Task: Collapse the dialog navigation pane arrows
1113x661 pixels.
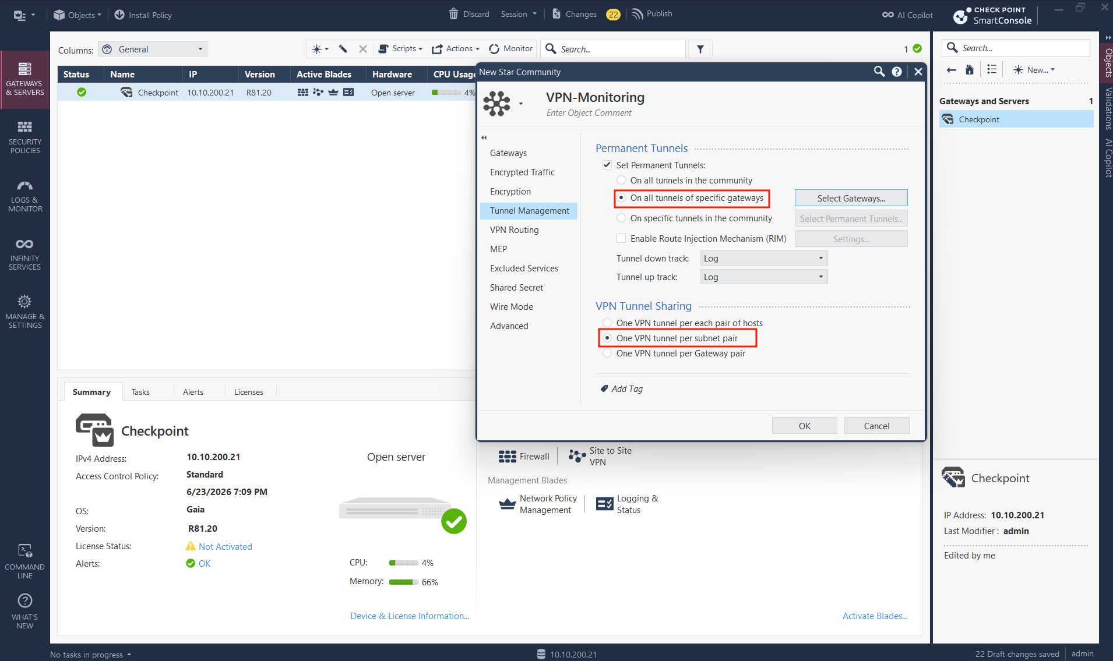Action: coord(484,138)
